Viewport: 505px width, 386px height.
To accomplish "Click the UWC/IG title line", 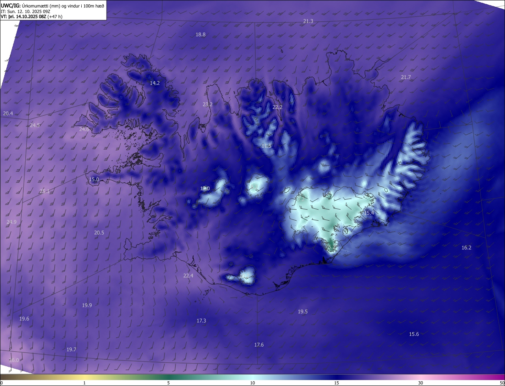I will click(x=53, y=6).
